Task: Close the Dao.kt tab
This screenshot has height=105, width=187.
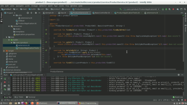Action: click(67, 13)
